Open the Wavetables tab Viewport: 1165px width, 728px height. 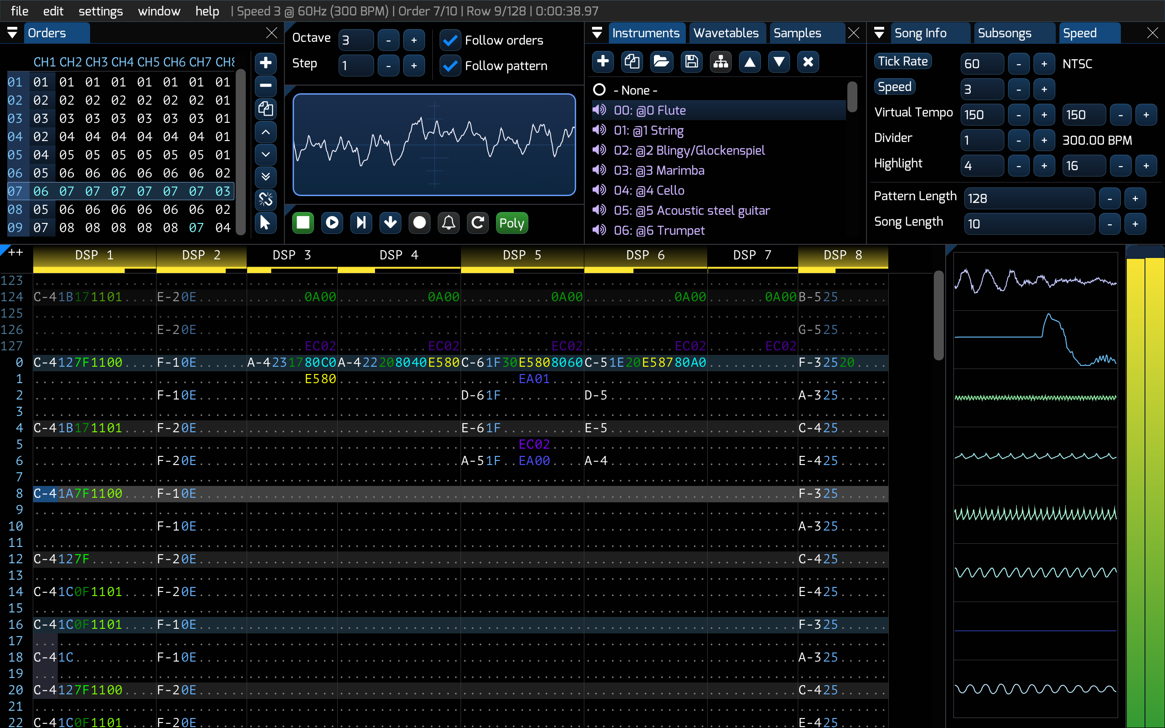pyautogui.click(x=725, y=34)
